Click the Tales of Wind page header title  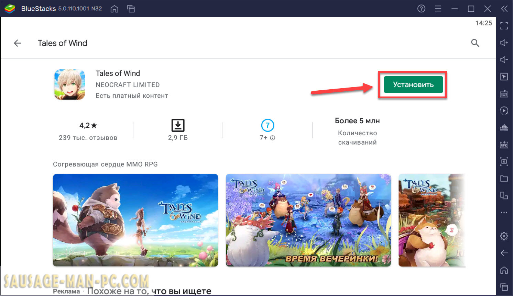click(x=63, y=43)
